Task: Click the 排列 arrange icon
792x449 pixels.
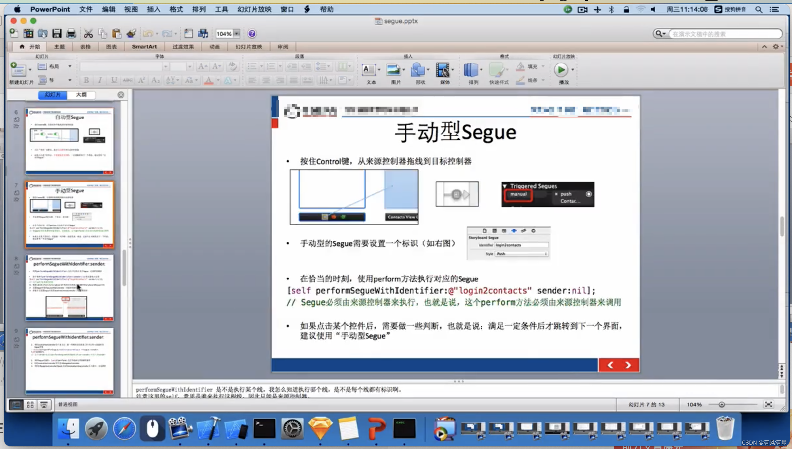Action: [471, 70]
